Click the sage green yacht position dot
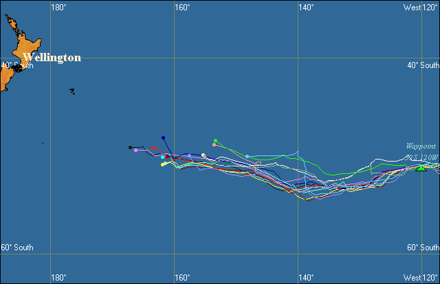The height and width of the screenshot is (284, 440). tap(205, 156)
